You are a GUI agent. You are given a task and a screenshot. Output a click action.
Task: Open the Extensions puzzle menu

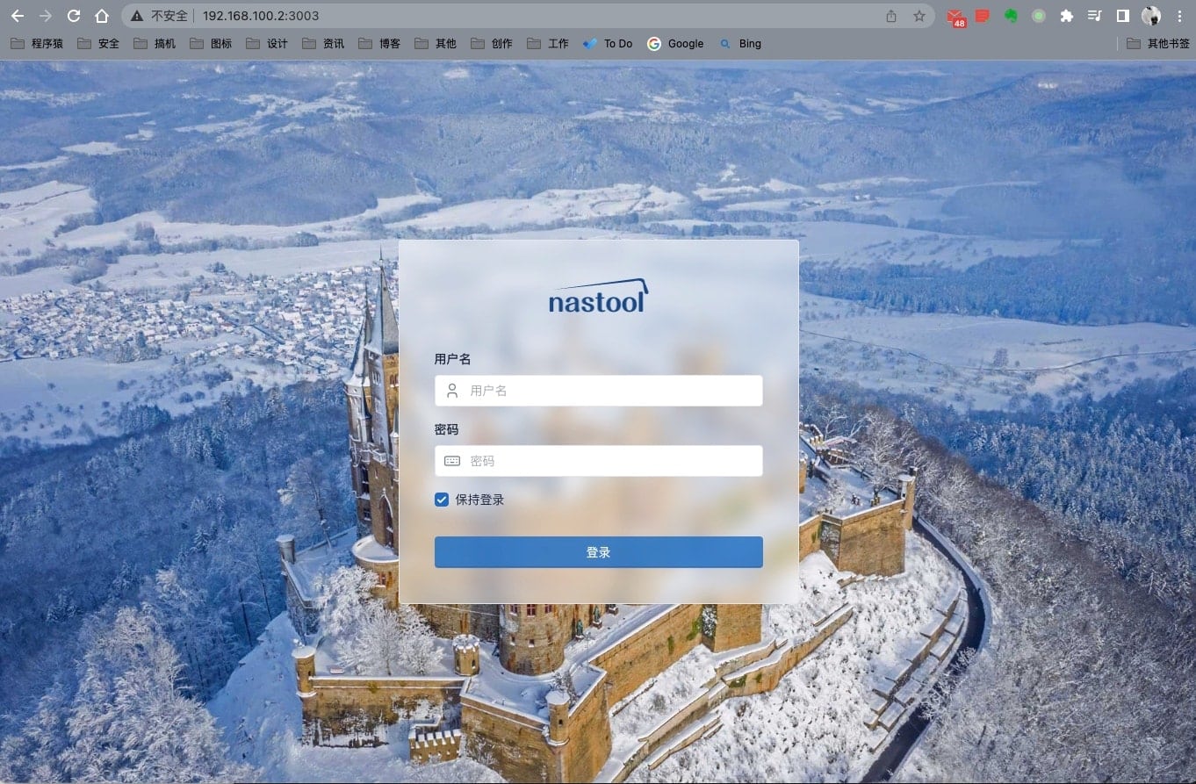coord(1067,16)
